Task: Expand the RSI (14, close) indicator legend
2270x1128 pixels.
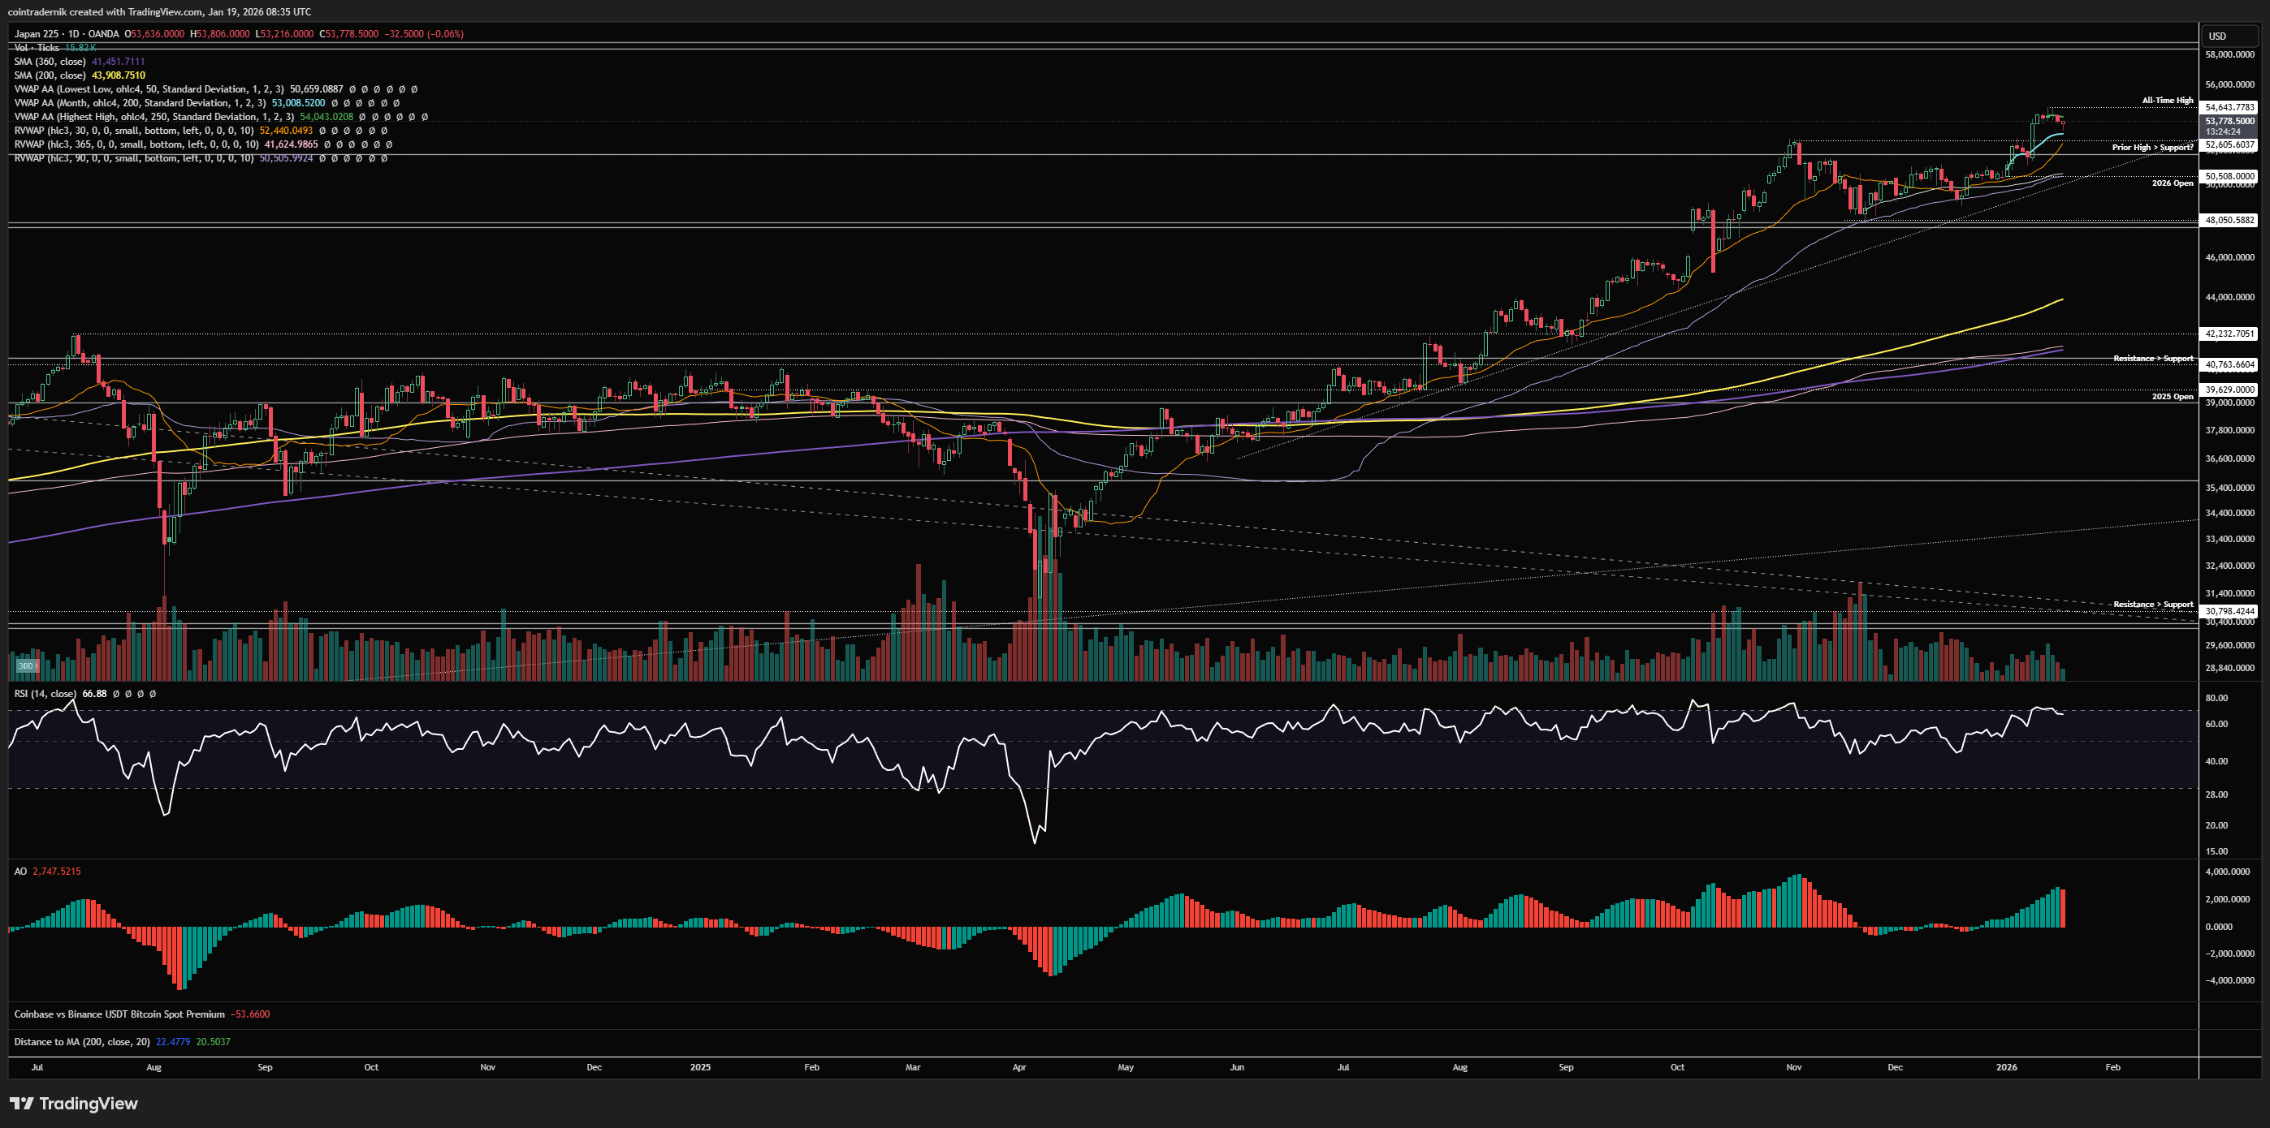Action: pos(45,694)
